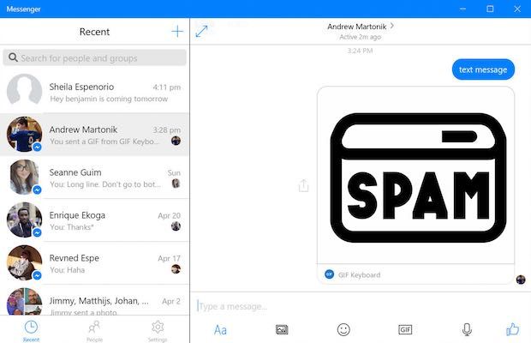
Task: Click Messenger badge on Enrique Ekoga's avatar
Action: click(x=37, y=233)
